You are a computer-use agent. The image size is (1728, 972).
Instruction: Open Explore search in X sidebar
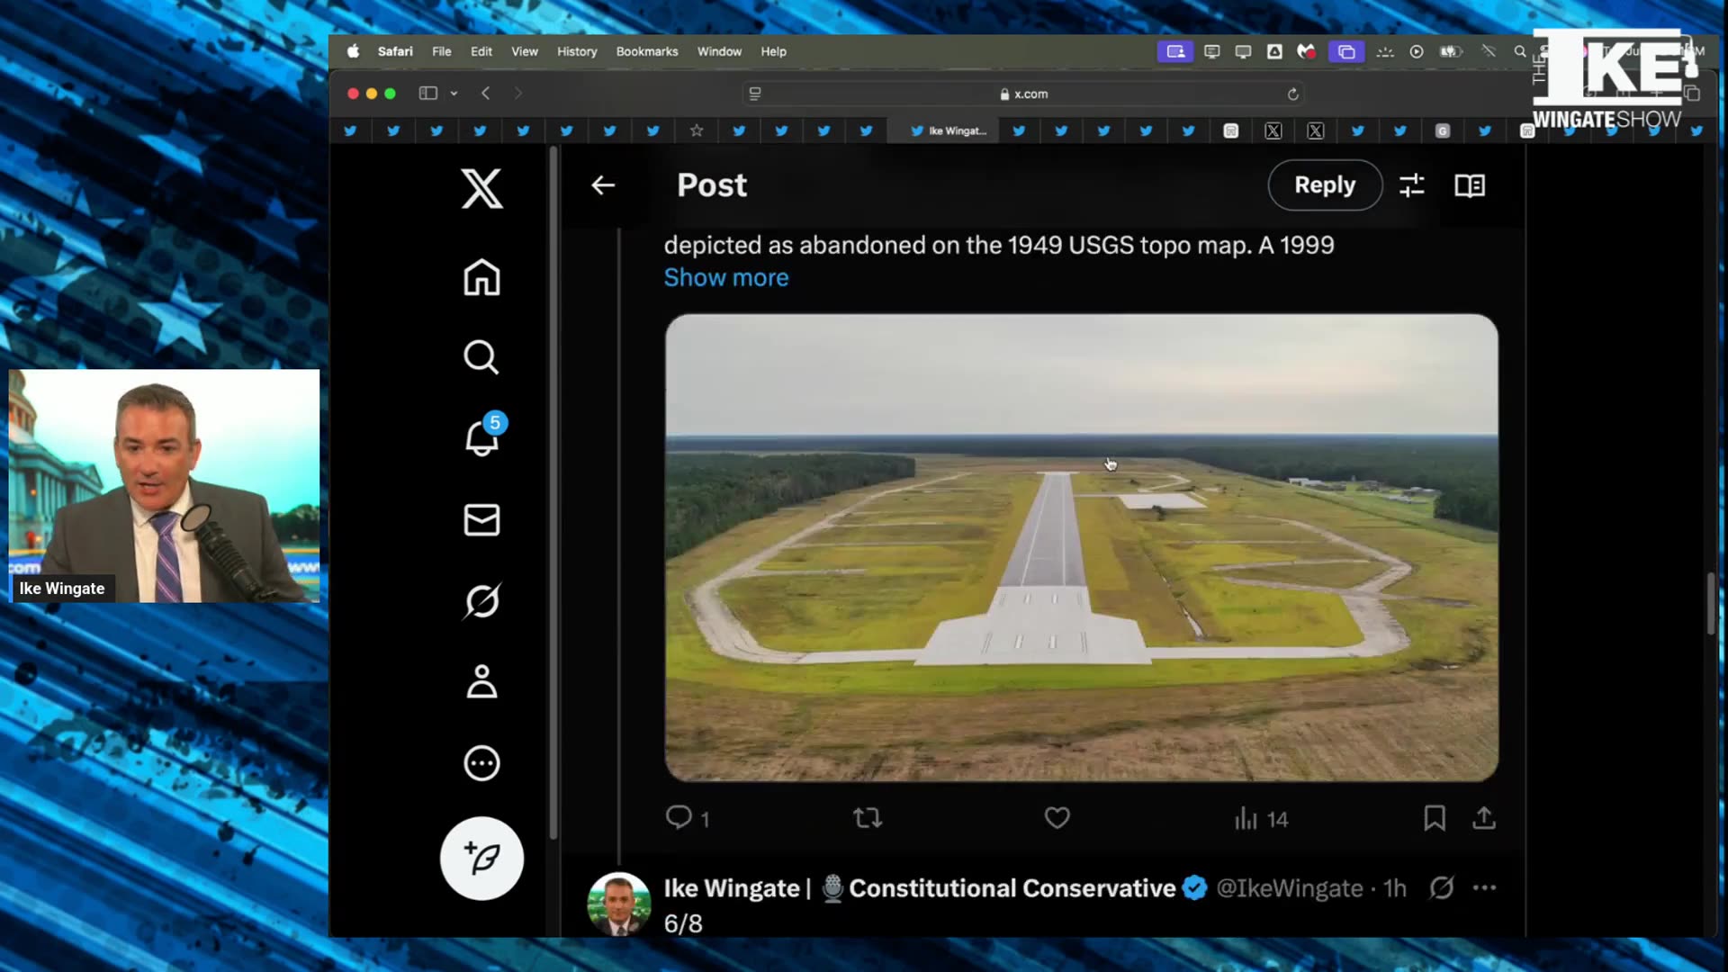[481, 357]
